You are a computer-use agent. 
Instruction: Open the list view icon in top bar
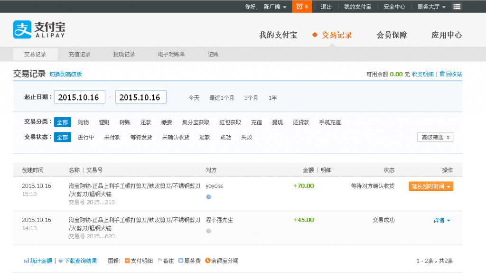457,7
